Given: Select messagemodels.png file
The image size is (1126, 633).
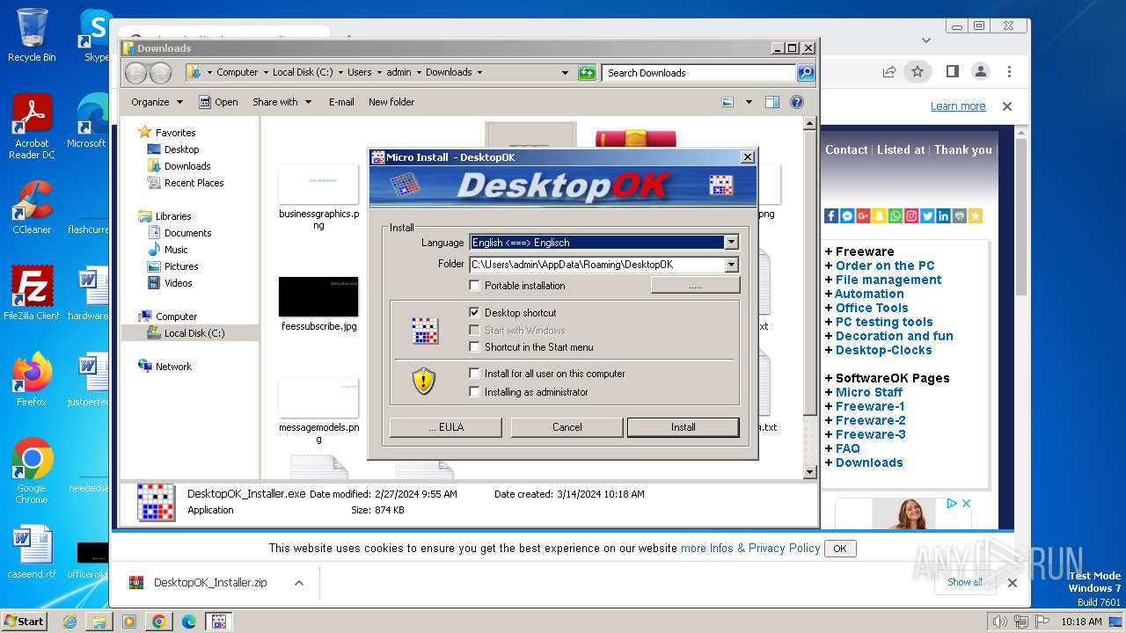Looking at the screenshot, I should click(318, 411).
